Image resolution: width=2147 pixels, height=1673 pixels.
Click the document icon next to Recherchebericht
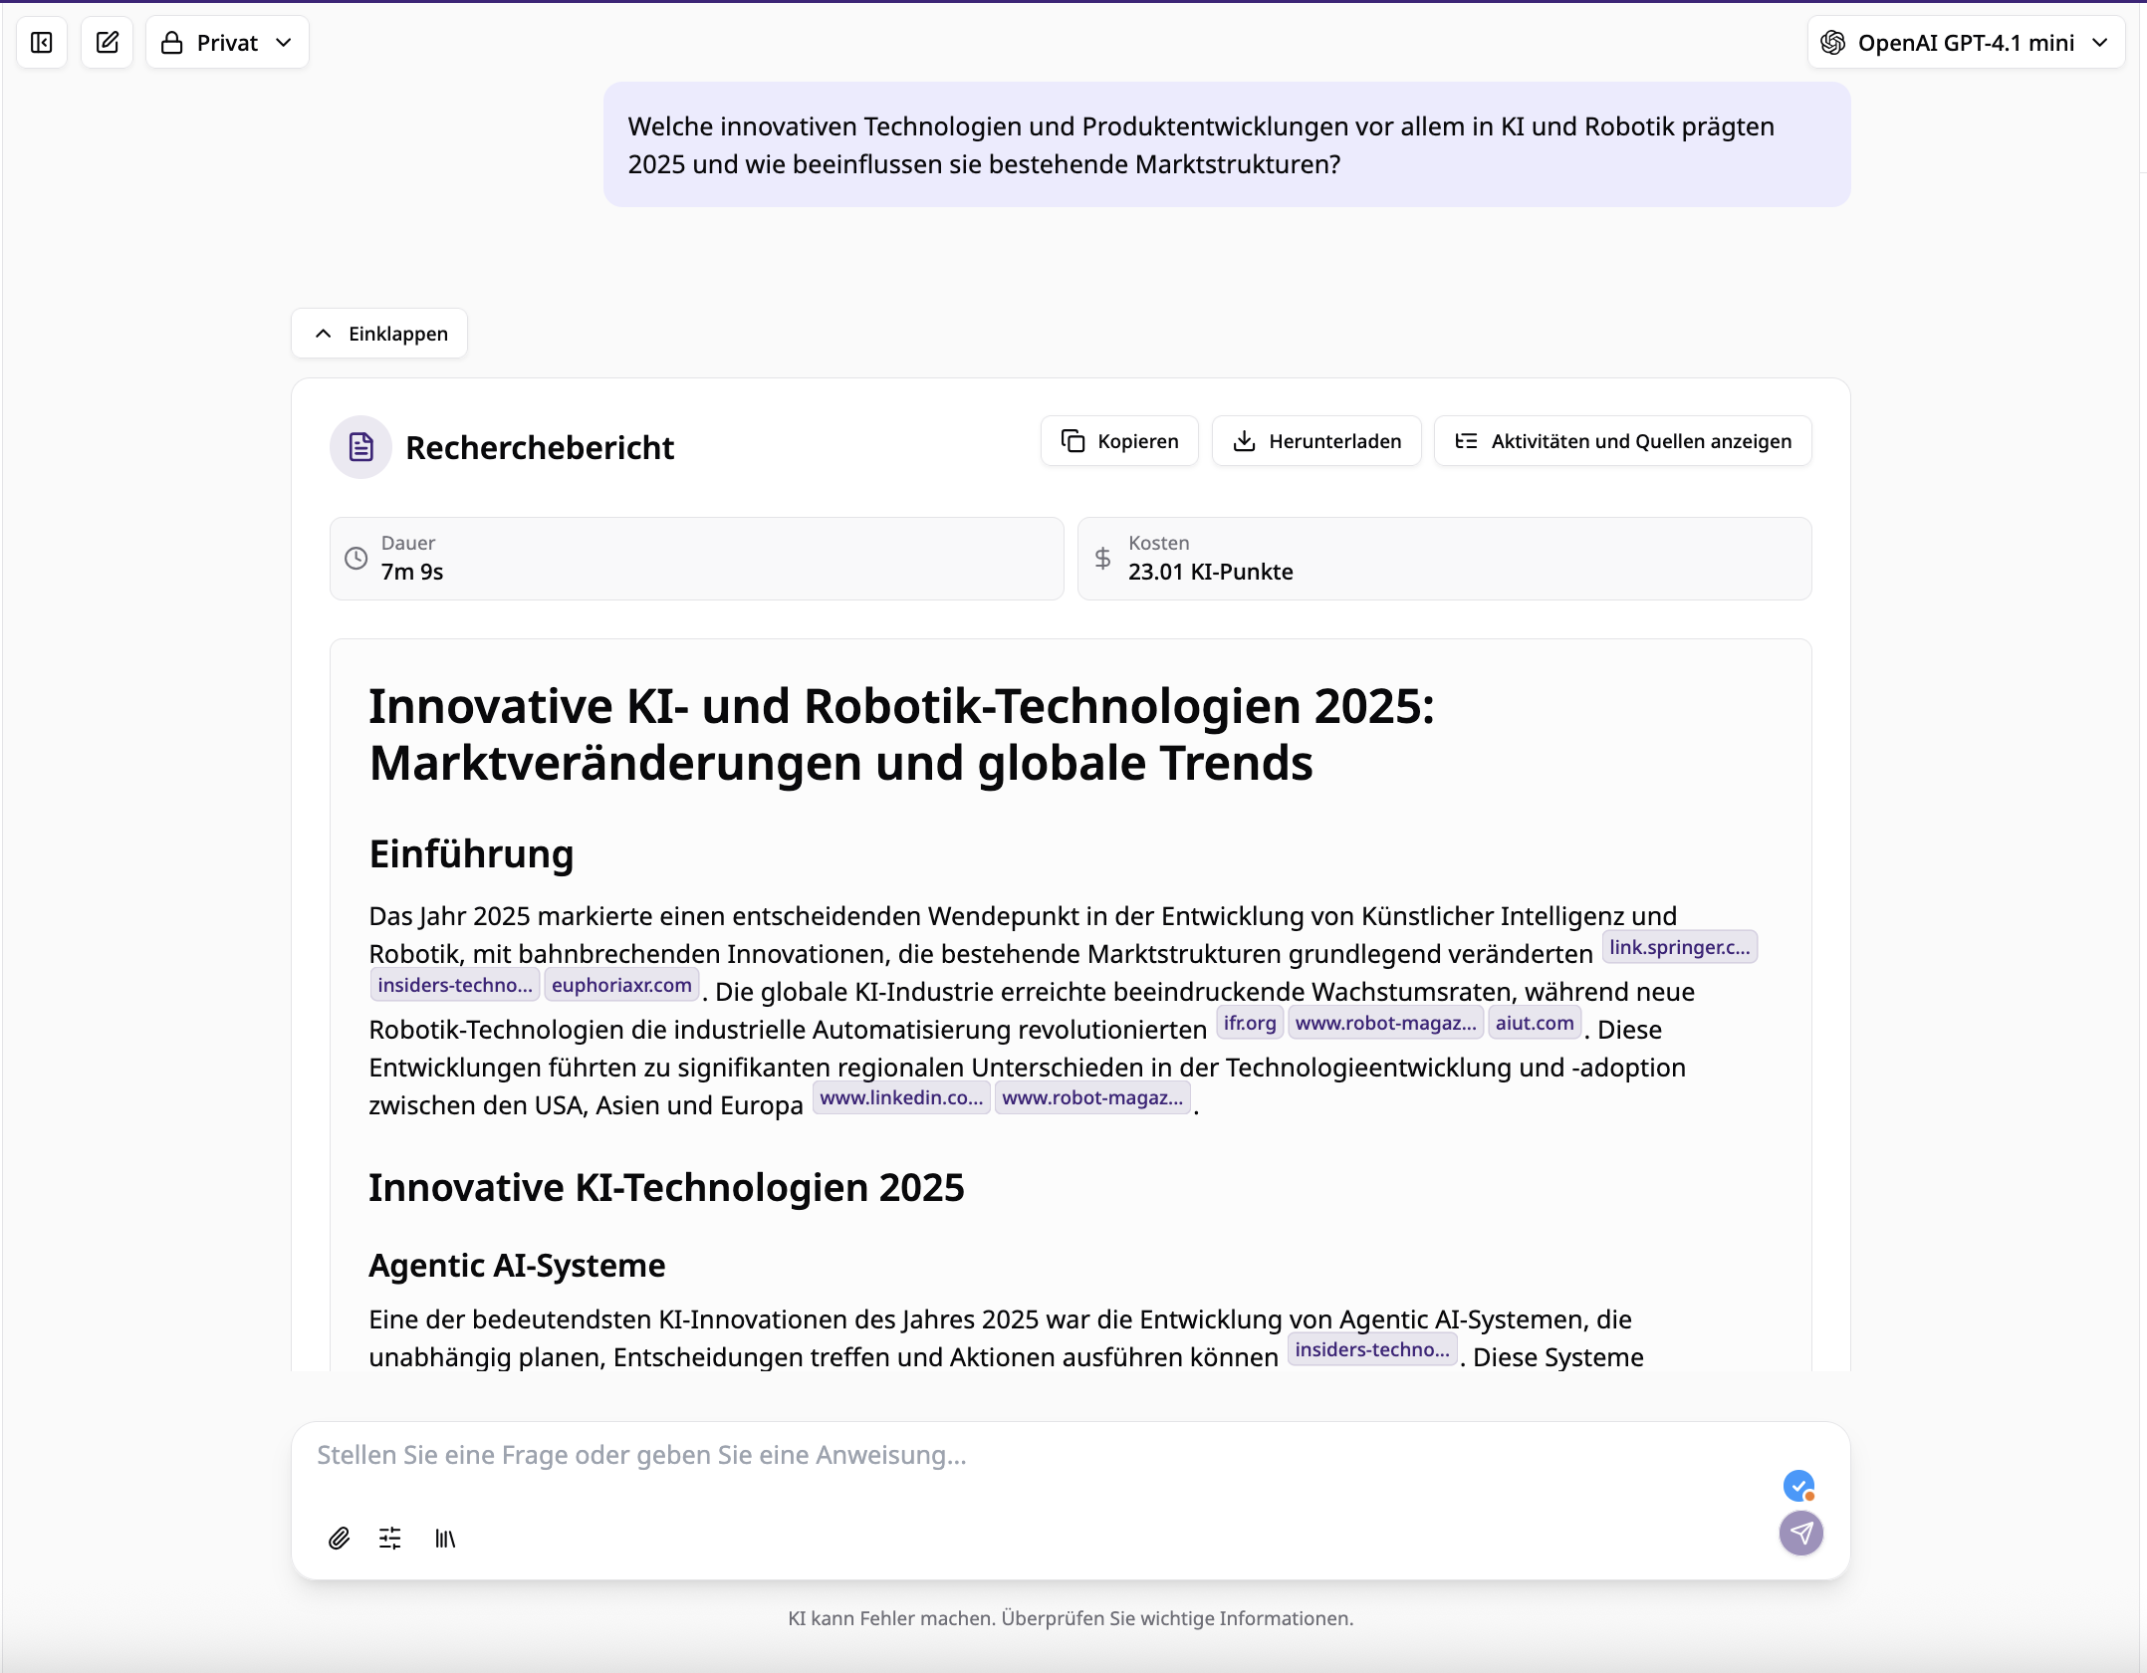[x=360, y=447]
